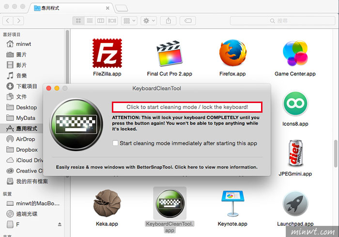Open 圖片 in Finder sidebar
Screen dimensions: 339x237
16,55
